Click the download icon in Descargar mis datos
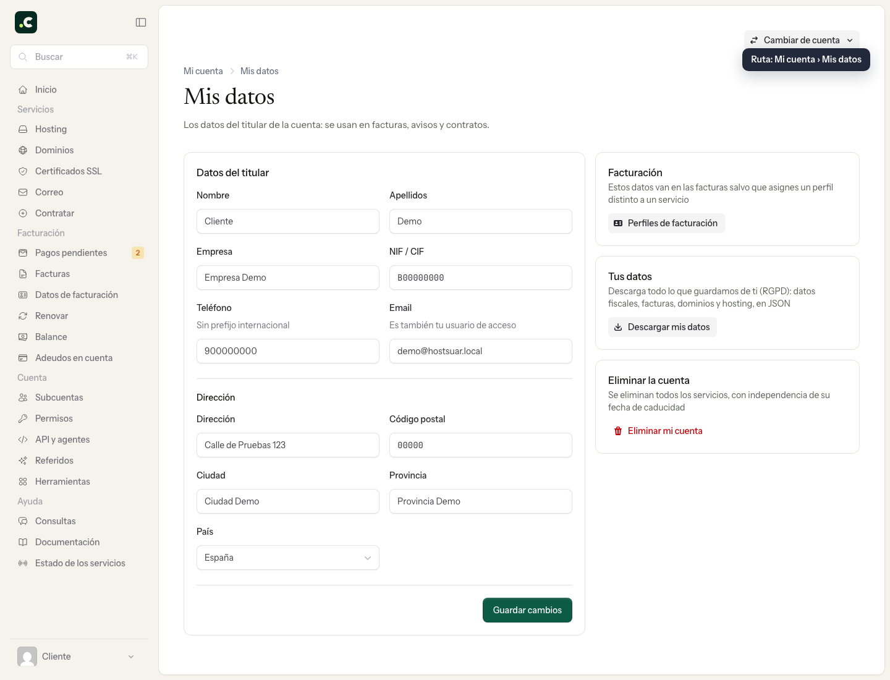This screenshot has width=890, height=680. click(x=618, y=327)
